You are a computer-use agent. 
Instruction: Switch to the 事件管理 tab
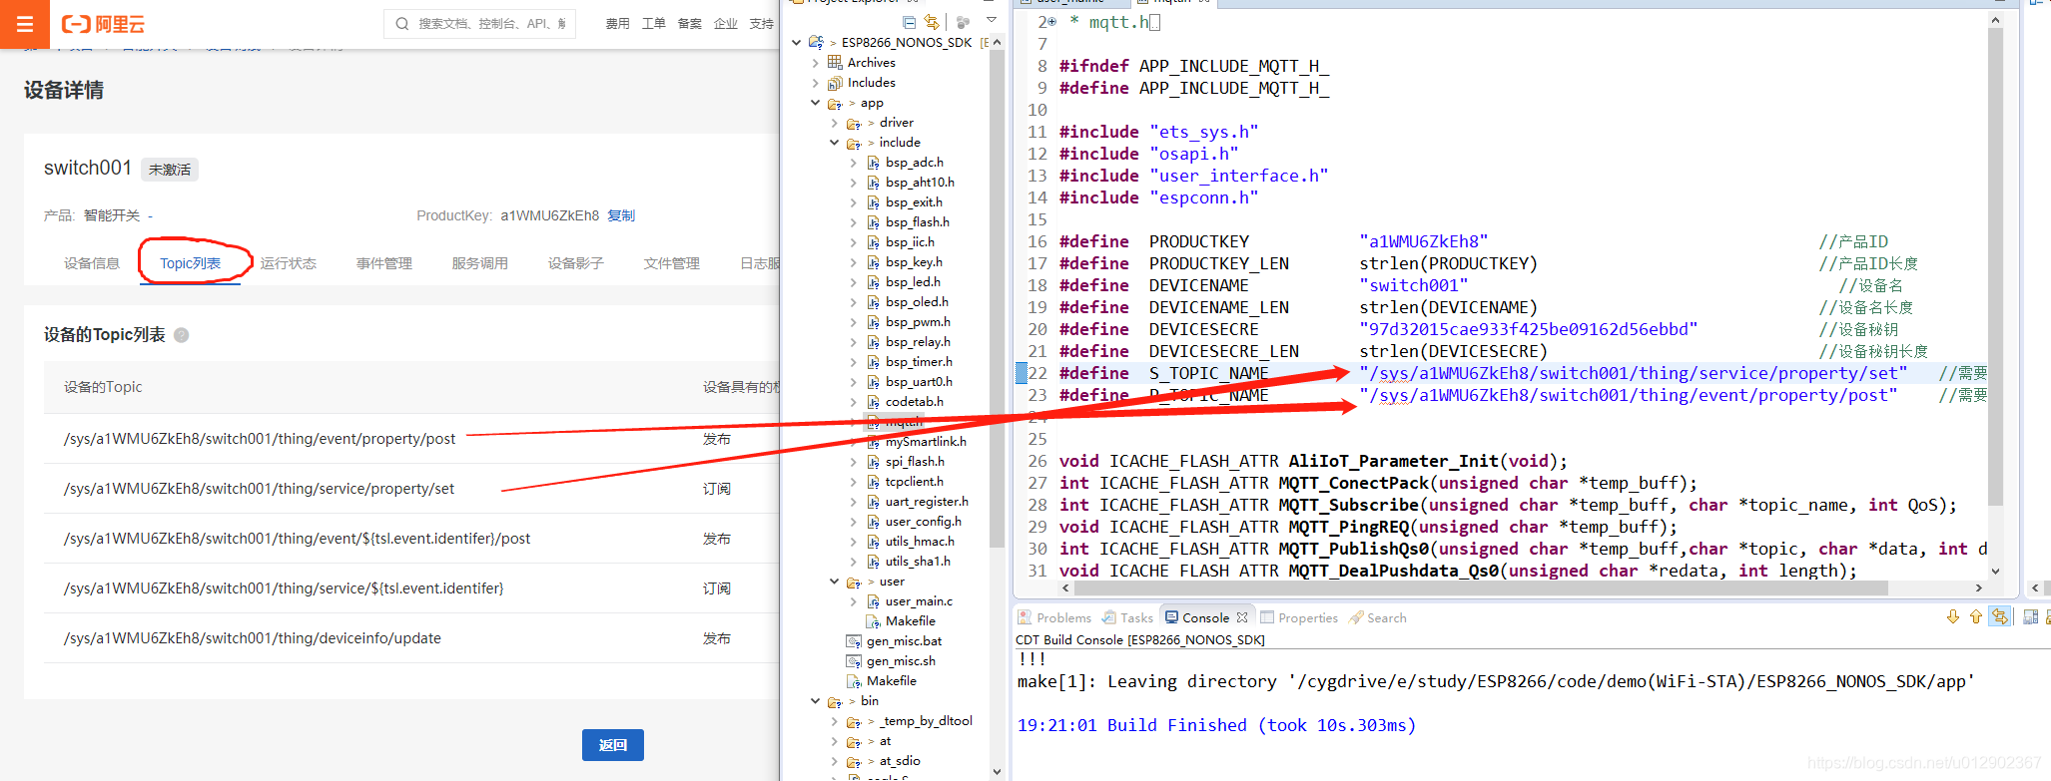click(x=384, y=263)
